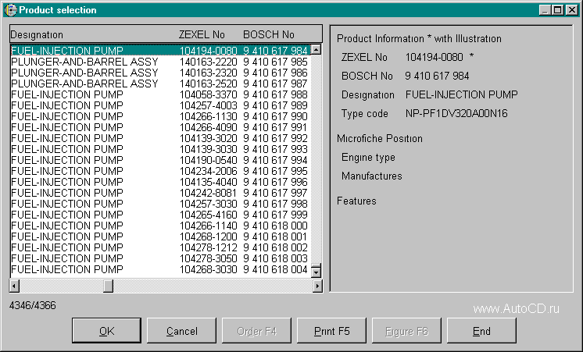Click the Features label

356,201
